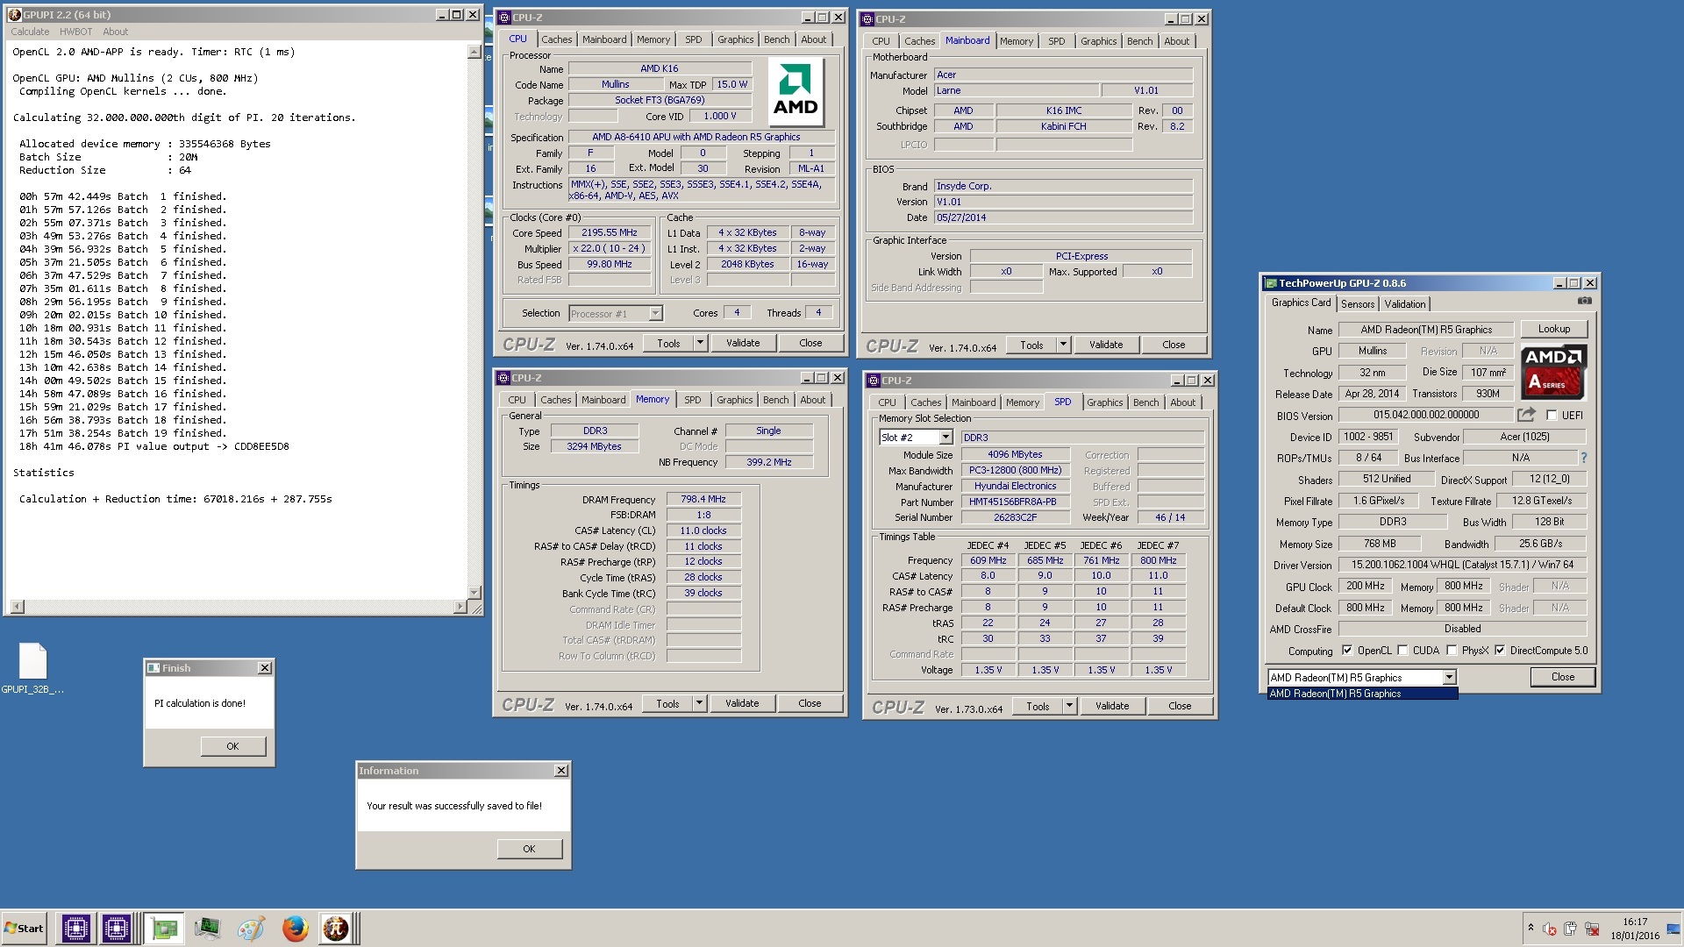
Task: Click Close button in GPU-Z window
Action: pos(1562,677)
